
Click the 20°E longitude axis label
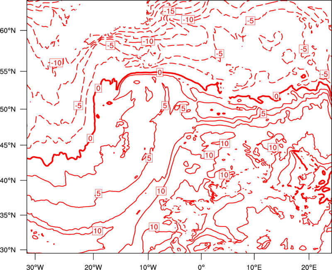(x=309, y=267)
